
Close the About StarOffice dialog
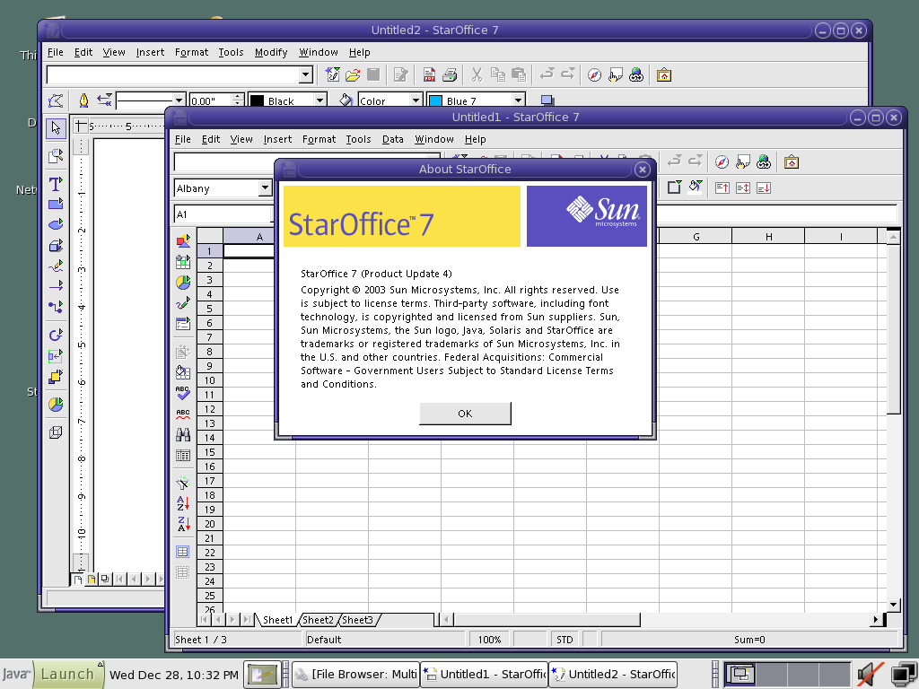643,170
